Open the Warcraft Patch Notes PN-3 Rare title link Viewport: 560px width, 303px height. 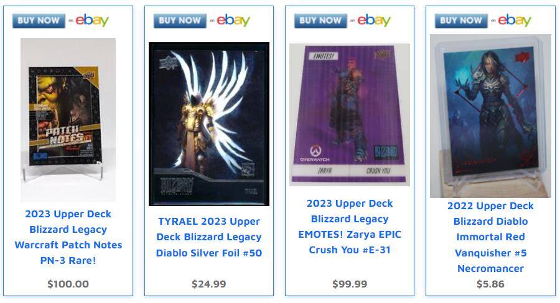(x=68, y=237)
